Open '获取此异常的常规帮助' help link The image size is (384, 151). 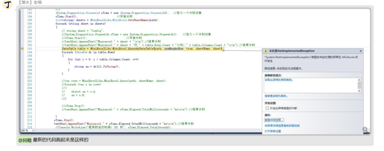point(279,80)
